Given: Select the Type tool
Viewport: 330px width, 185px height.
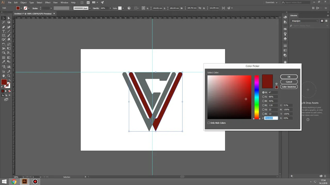Looking at the screenshot, I should [x=4, y=31].
